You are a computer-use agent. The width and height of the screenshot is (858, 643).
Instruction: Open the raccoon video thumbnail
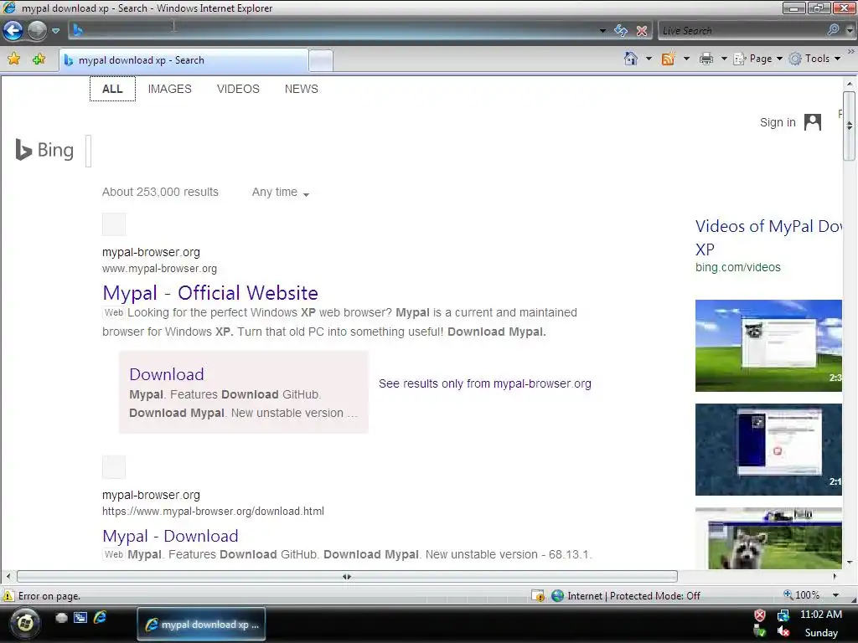pyautogui.click(x=768, y=538)
